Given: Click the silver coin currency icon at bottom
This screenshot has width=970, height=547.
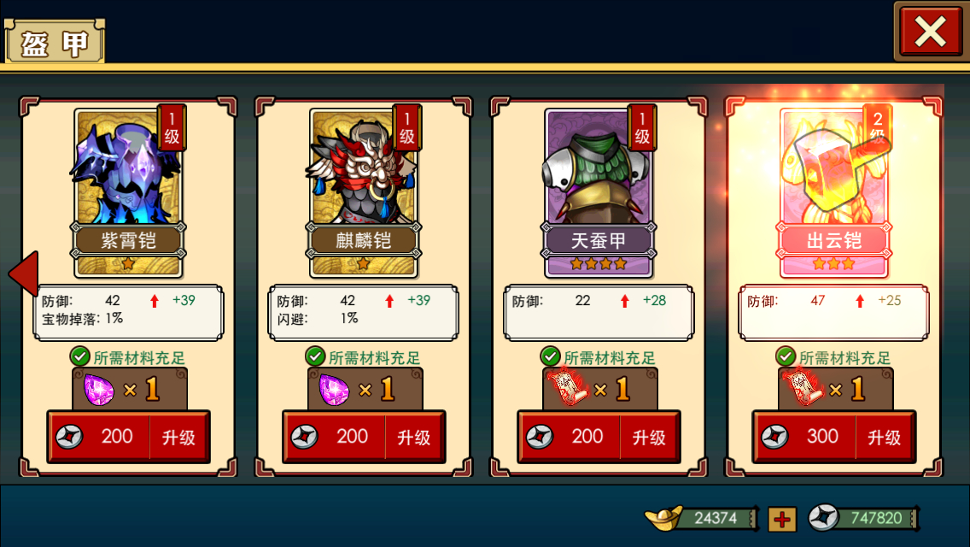Looking at the screenshot, I should (824, 518).
